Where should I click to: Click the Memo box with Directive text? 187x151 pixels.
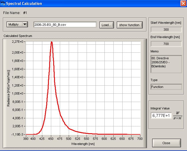166,64
